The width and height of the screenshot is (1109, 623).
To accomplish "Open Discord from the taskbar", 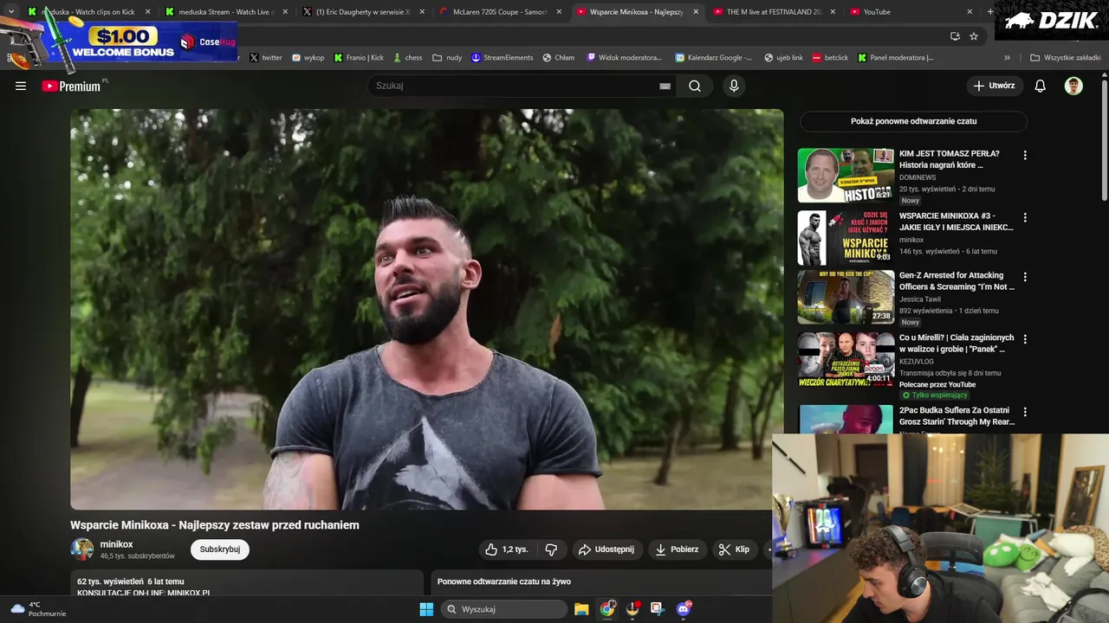I will tap(684, 609).
